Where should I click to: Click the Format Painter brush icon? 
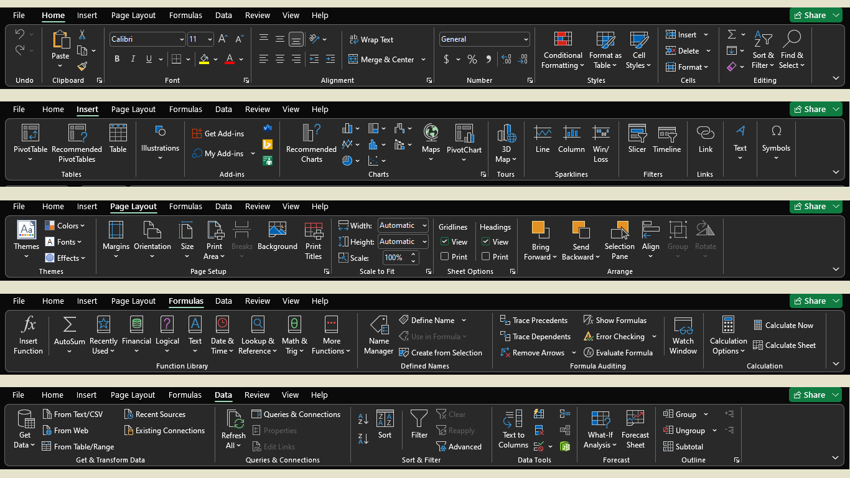[82, 66]
